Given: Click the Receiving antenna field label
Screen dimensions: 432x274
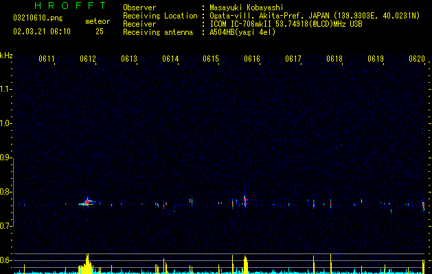Looking at the screenshot, I should click(158, 32).
